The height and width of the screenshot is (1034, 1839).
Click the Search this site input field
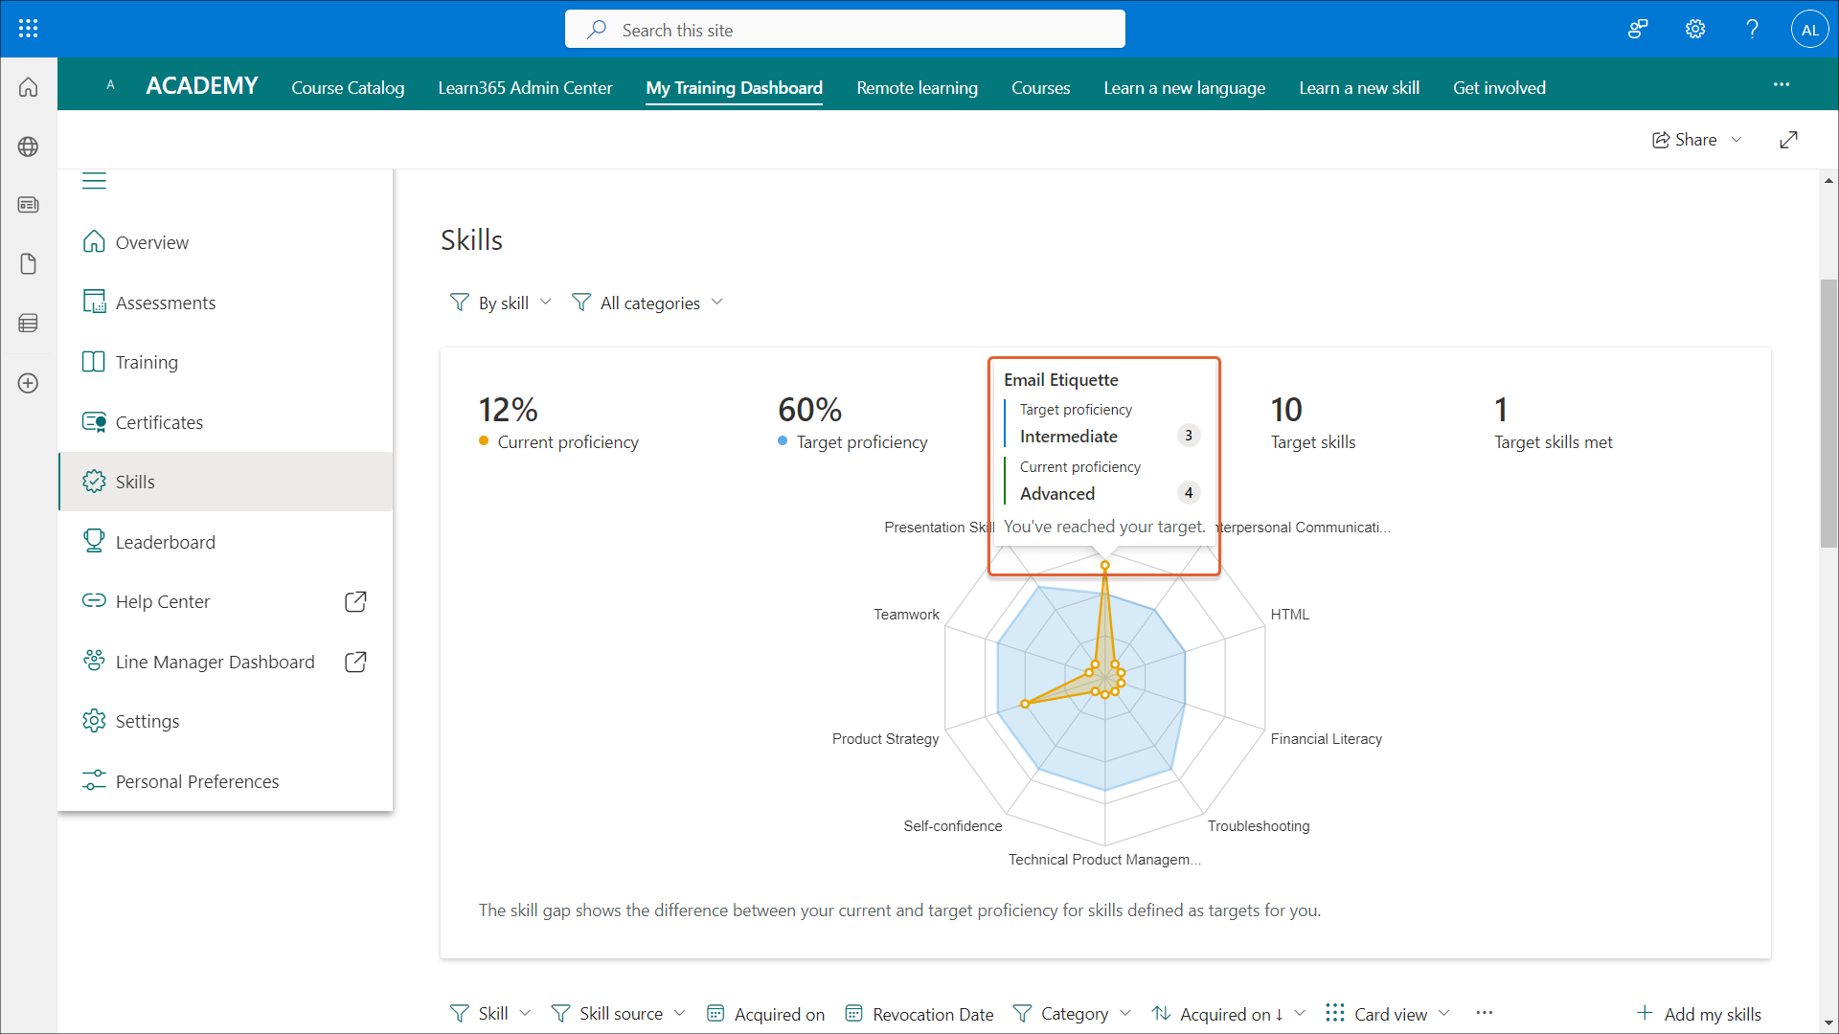coord(845,30)
